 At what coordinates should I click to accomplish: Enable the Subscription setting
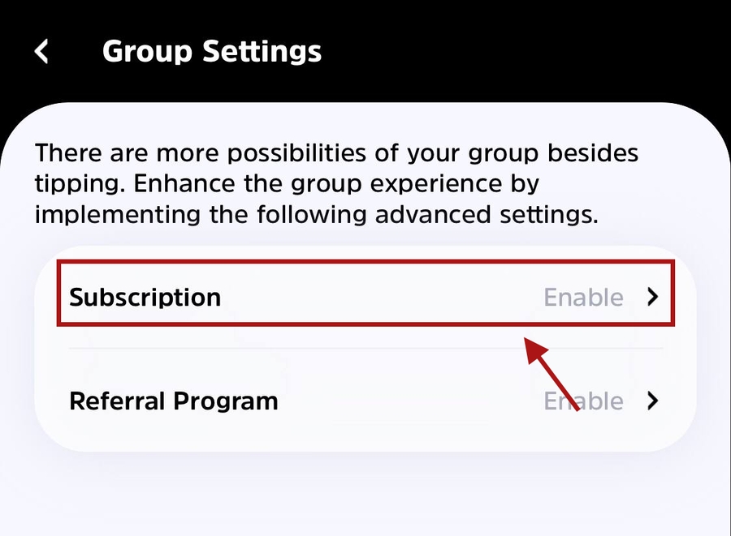pyautogui.click(x=583, y=297)
